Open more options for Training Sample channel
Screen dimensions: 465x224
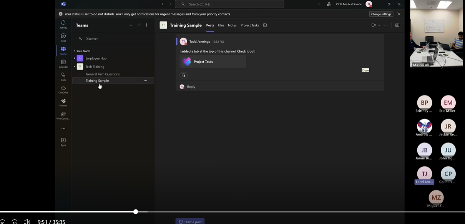[x=145, y=81]
